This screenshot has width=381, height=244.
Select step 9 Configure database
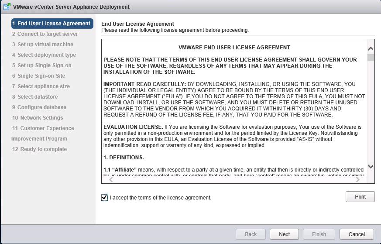(39, 107)
